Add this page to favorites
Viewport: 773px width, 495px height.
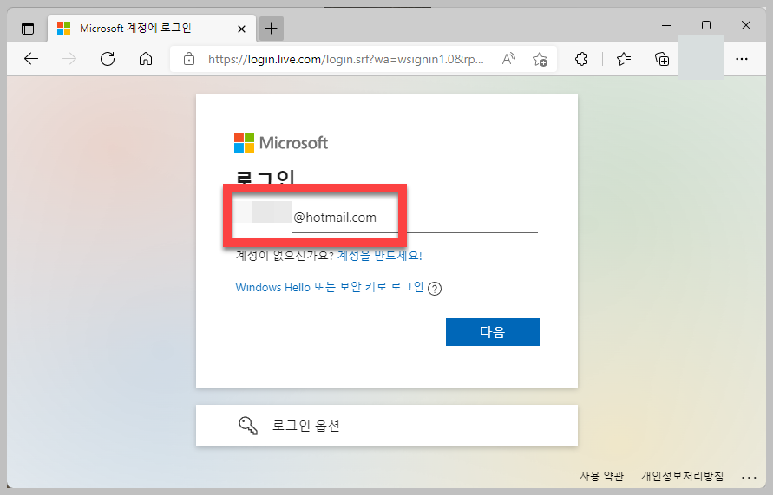pyautogui.click(x=540, y=59)
